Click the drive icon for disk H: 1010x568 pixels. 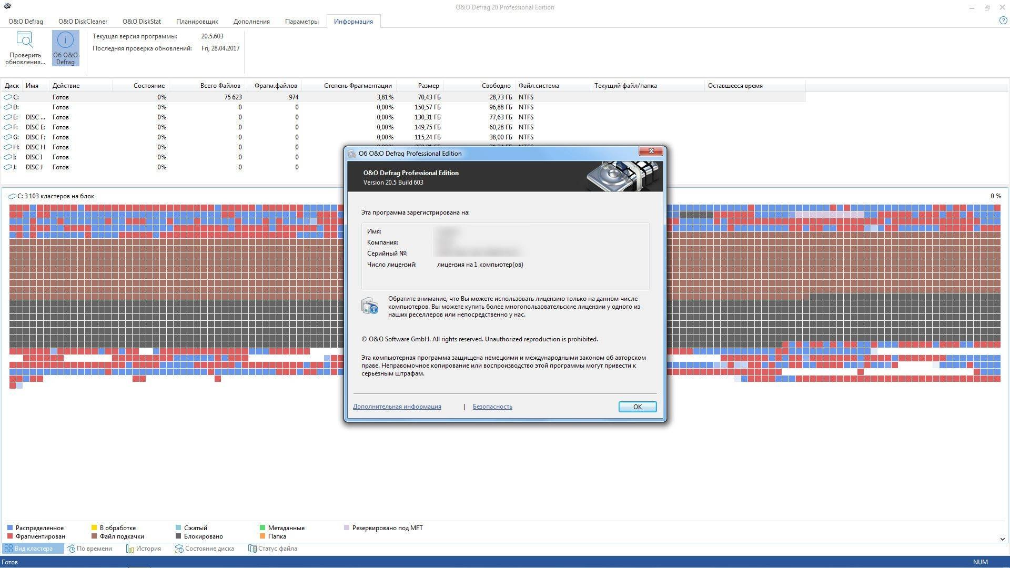(8, 147)
